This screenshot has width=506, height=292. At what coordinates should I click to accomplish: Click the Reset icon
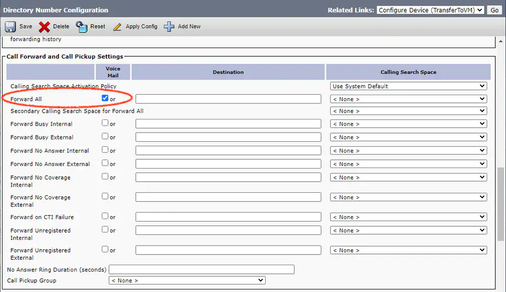click(82, 27)
